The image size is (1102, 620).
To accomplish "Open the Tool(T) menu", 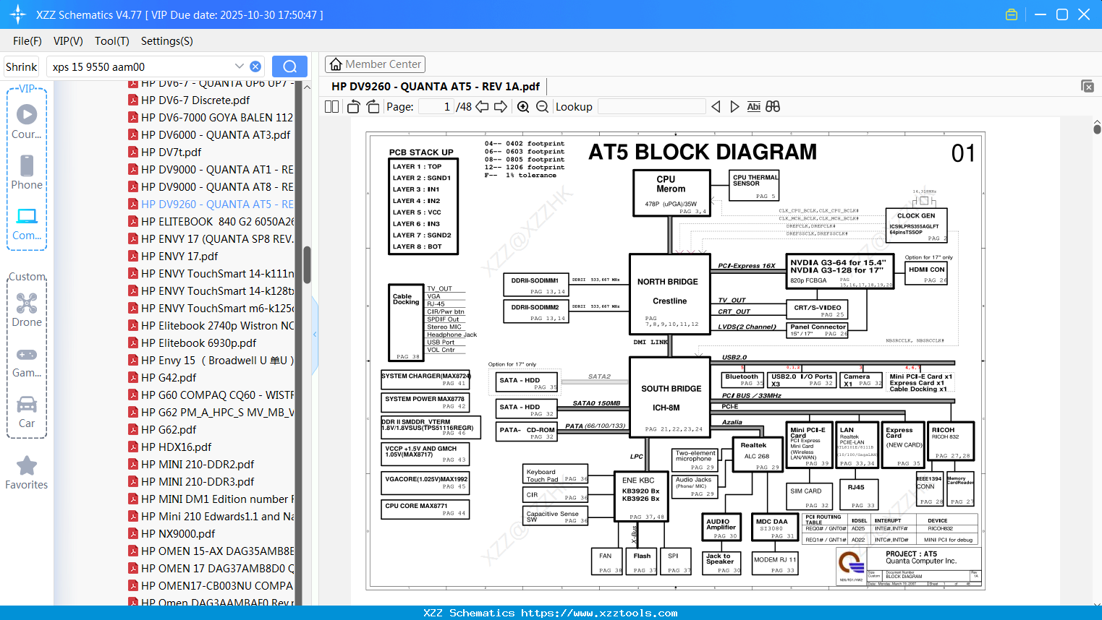I will [x=112, y=41].
